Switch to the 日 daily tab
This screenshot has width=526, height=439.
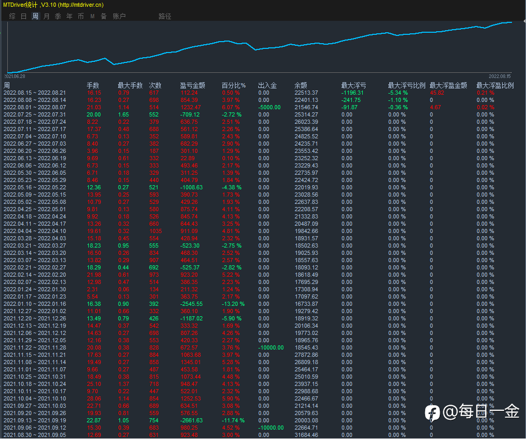24,16
